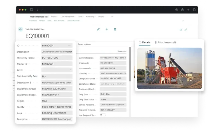Viewport: 210px width, 131px height.
Task: Click the pencil edit icon
Action: pos(98,29)
